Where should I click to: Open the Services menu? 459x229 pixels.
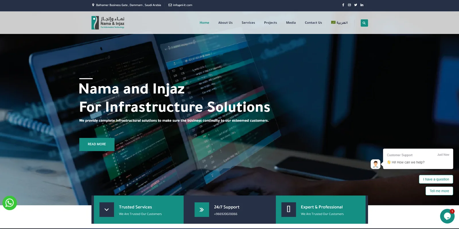tap(248, 23)
